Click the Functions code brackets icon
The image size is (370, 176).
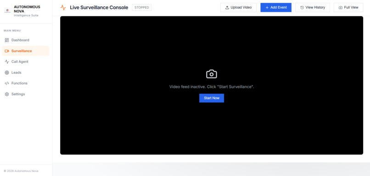pyautogui.click(x=7, y=83)
